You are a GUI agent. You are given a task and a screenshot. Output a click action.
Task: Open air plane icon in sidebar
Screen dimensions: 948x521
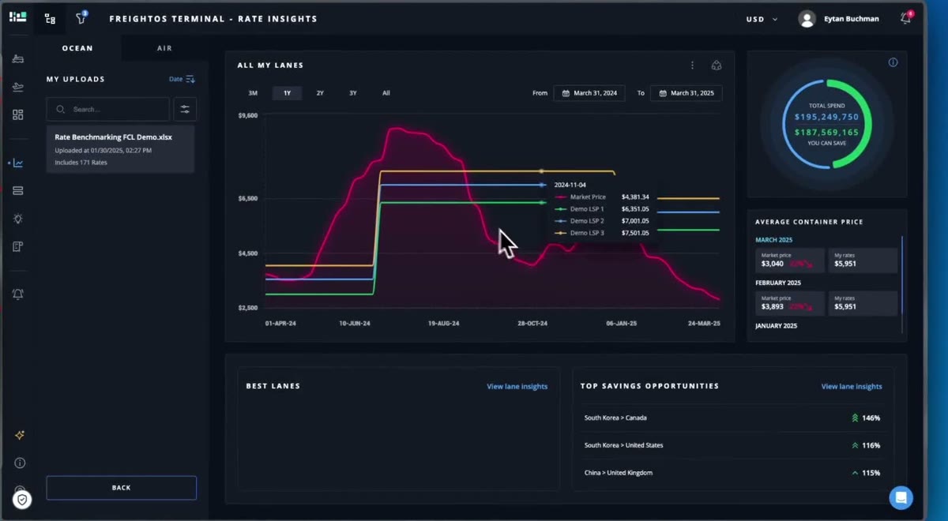18,87
